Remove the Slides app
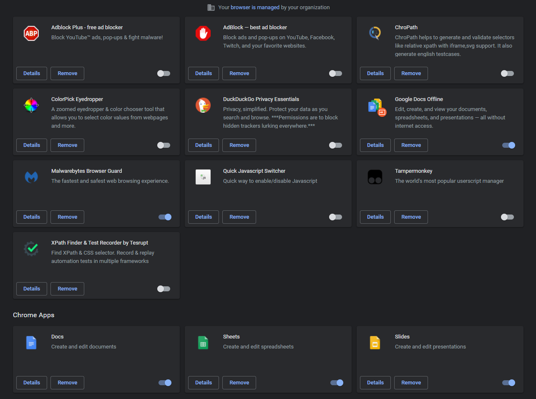 411,383
